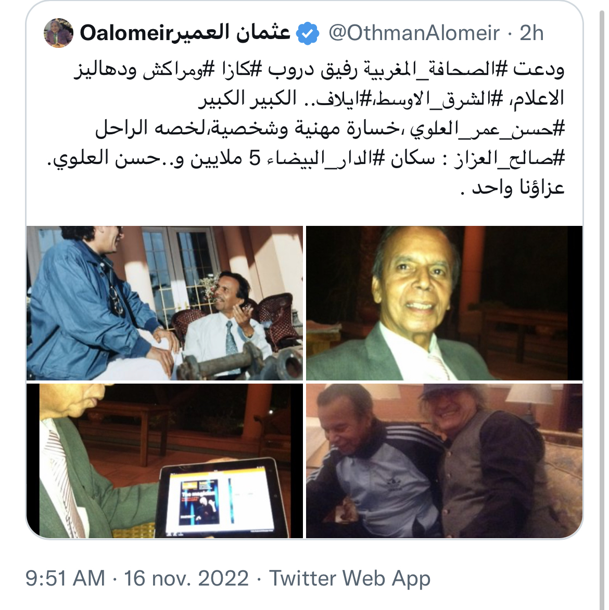Open the 2h tweet timestamp
This screenshot has width=609, height=610.
531,33
